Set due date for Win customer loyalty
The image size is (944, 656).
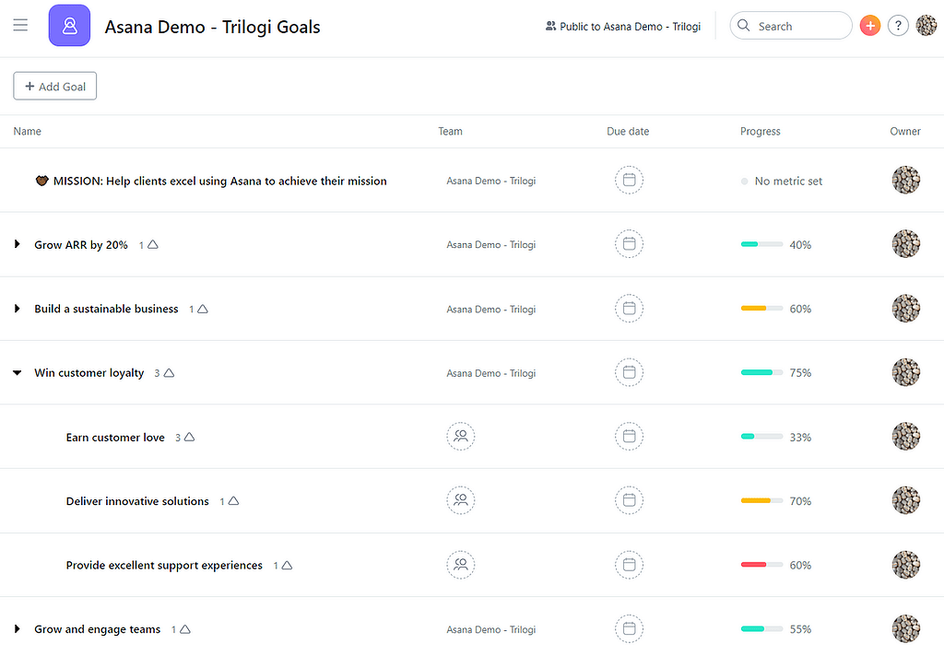coord(629,372)
